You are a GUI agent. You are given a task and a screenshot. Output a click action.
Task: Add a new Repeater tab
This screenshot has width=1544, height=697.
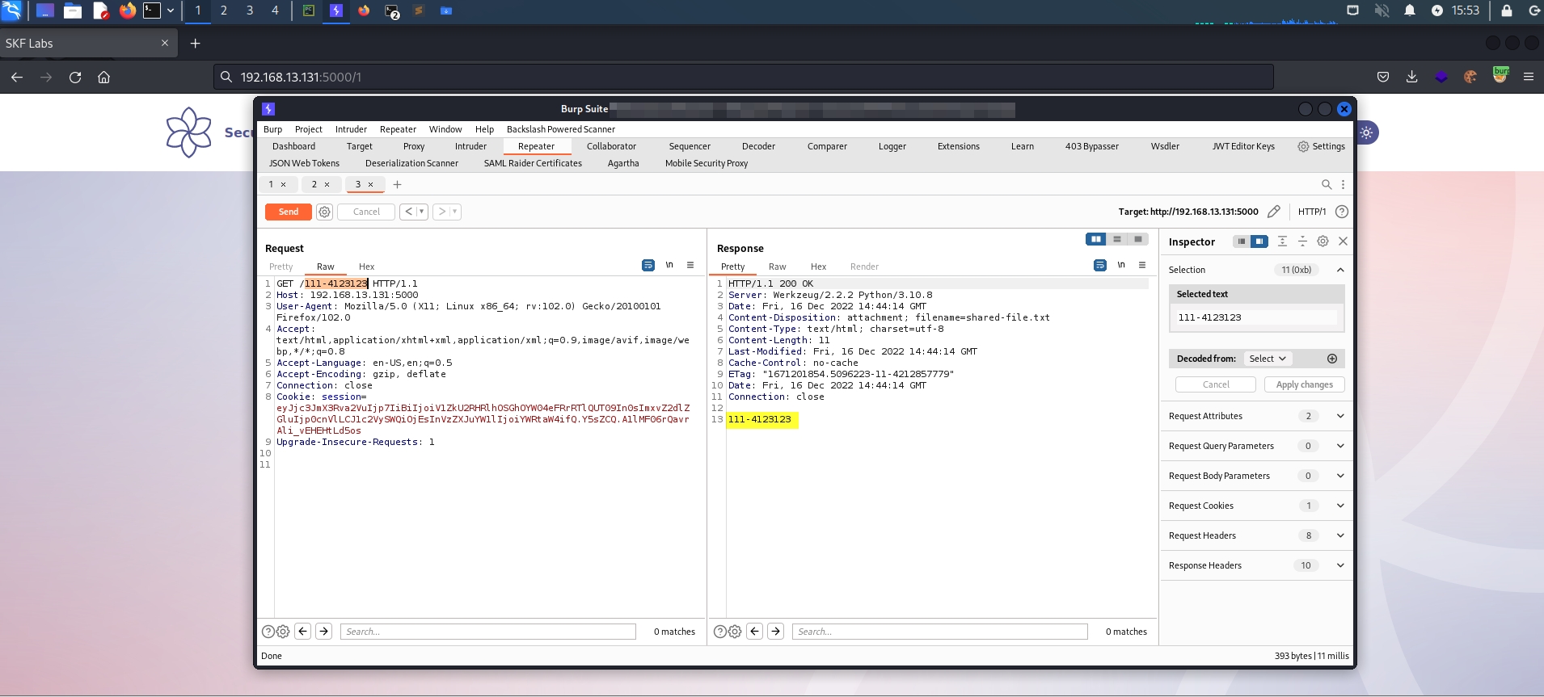[x=397, y=185]
